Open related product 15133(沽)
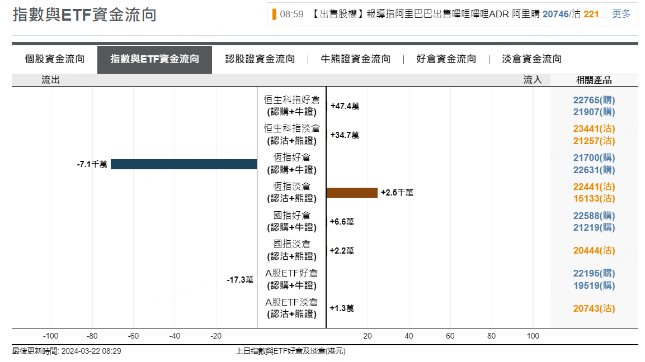The width and height of the screenshot is (645, 362). coord(594,198)
